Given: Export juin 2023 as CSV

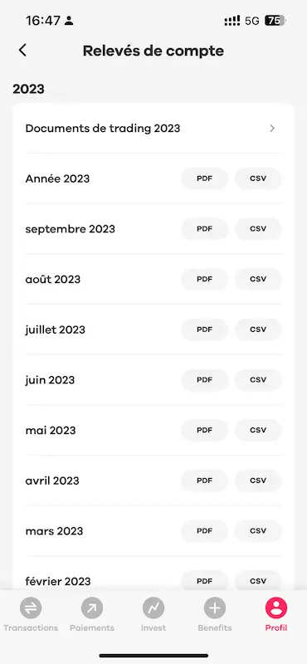Looking at the screenshot, I should [258, 380].
